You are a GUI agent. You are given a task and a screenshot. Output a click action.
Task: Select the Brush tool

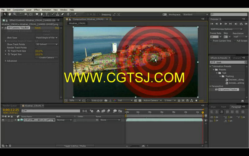(53, 14)
